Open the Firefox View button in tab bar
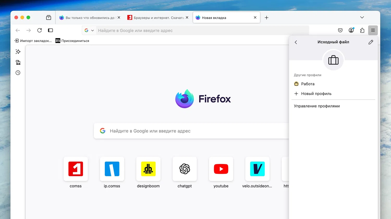This screenshot has width=391, height=219. click(48, 17)
